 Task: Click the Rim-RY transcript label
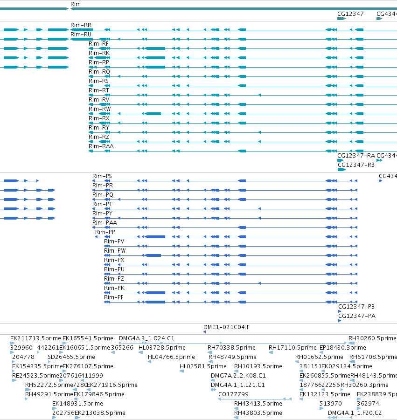[x=99, y=128]
